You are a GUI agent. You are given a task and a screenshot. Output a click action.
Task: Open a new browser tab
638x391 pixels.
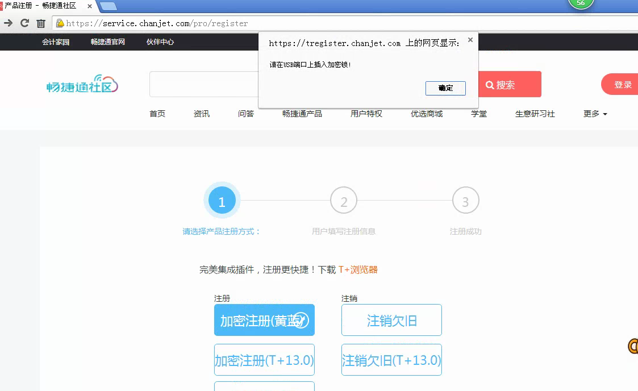point(109,6)
